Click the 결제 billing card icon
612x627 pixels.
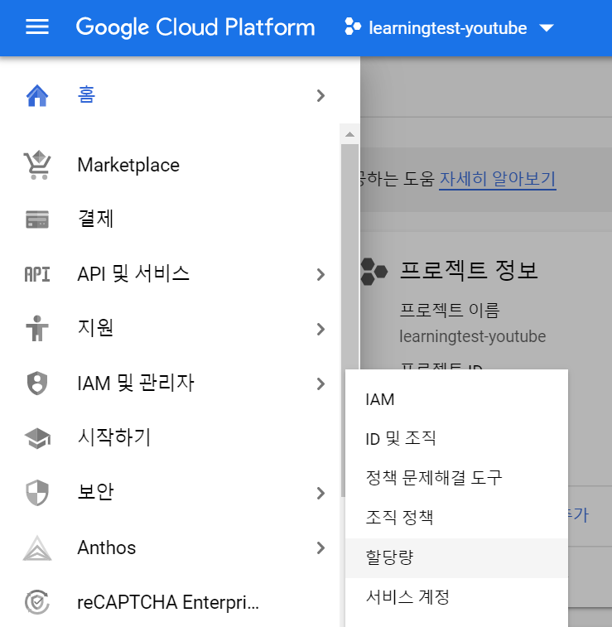[x=37, y=219]
